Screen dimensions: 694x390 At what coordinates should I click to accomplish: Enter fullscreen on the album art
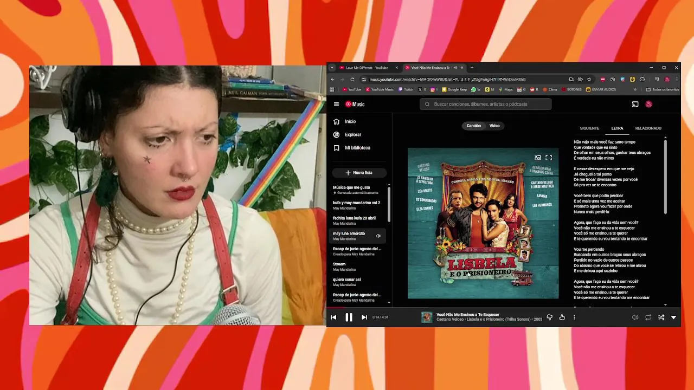click(x=549, y=158)
